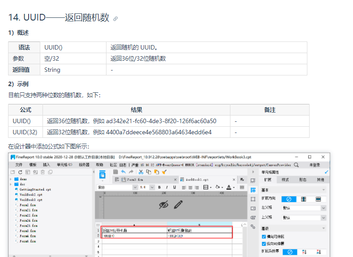
Task: Toggle underline U formatting
Action: pos(174,187)
